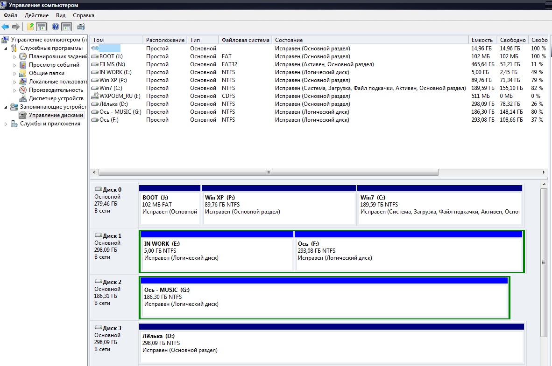Viewport: 552px width, 366px height.
Task: Select Управление дисками in the tree
Action: (x=56, y=115)
